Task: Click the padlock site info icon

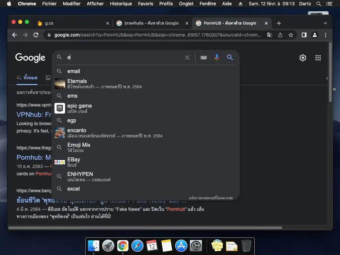Action: click(x=49, y=35)
